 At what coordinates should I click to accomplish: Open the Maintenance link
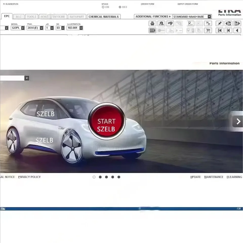click(x=214, y=177)
